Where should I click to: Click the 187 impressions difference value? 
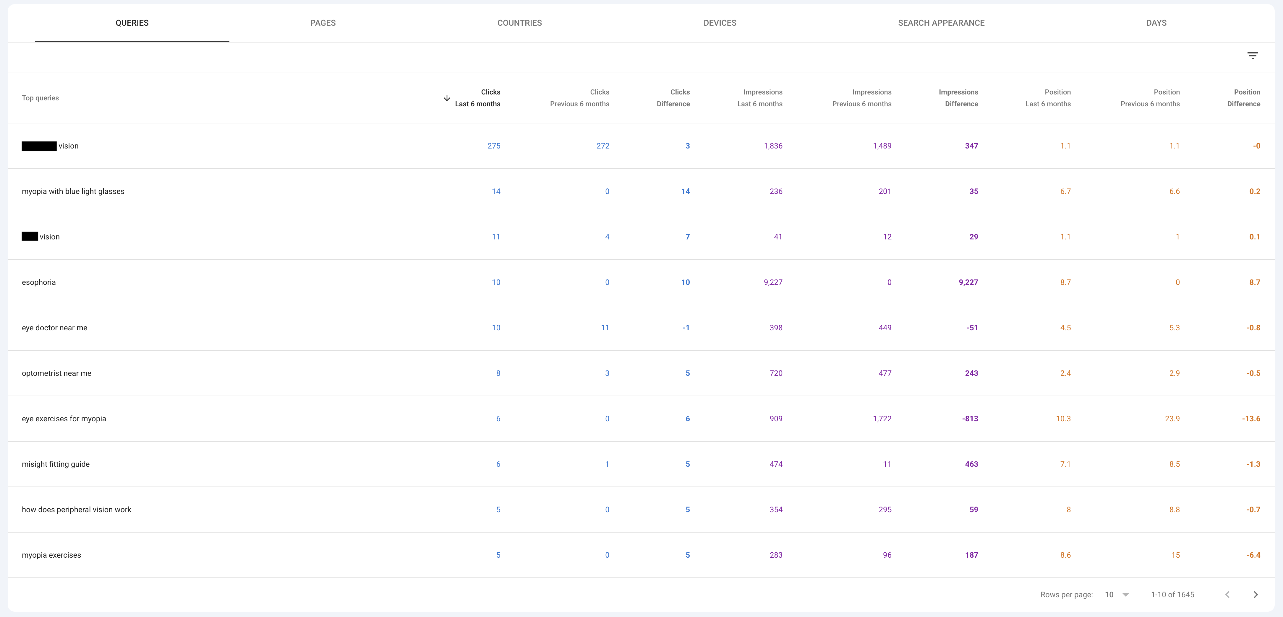click(x=971, y=555)
